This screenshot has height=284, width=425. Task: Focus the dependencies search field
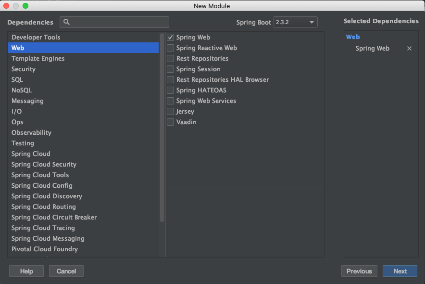point(114,22)
